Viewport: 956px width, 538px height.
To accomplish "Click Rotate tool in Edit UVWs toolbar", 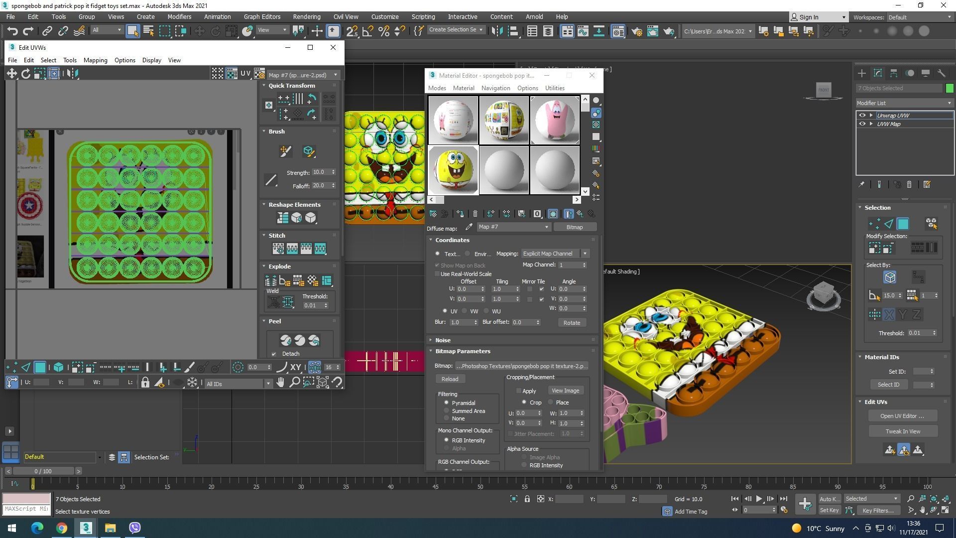I will click(25, 74).
